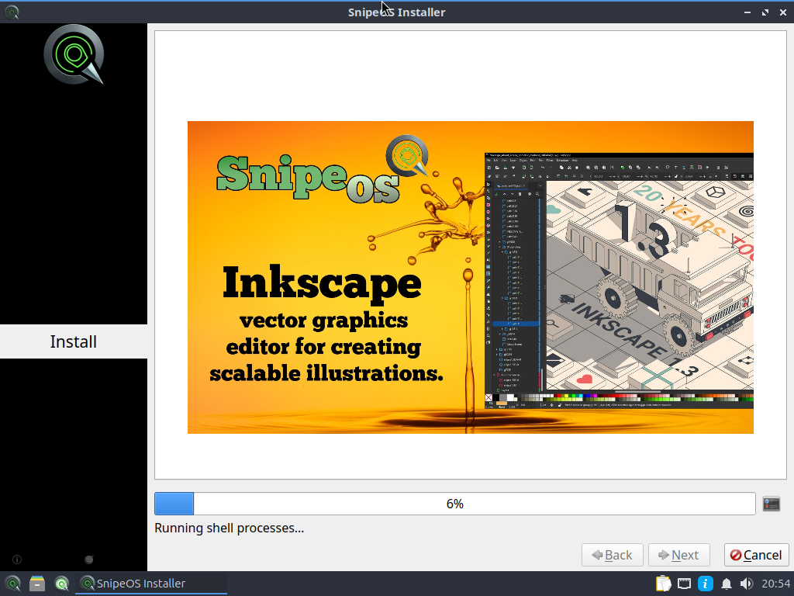Screen dimensions: 794x596
Task: Open the SnipeOS start menu in taskbar
Action: [x=12, y=584]
